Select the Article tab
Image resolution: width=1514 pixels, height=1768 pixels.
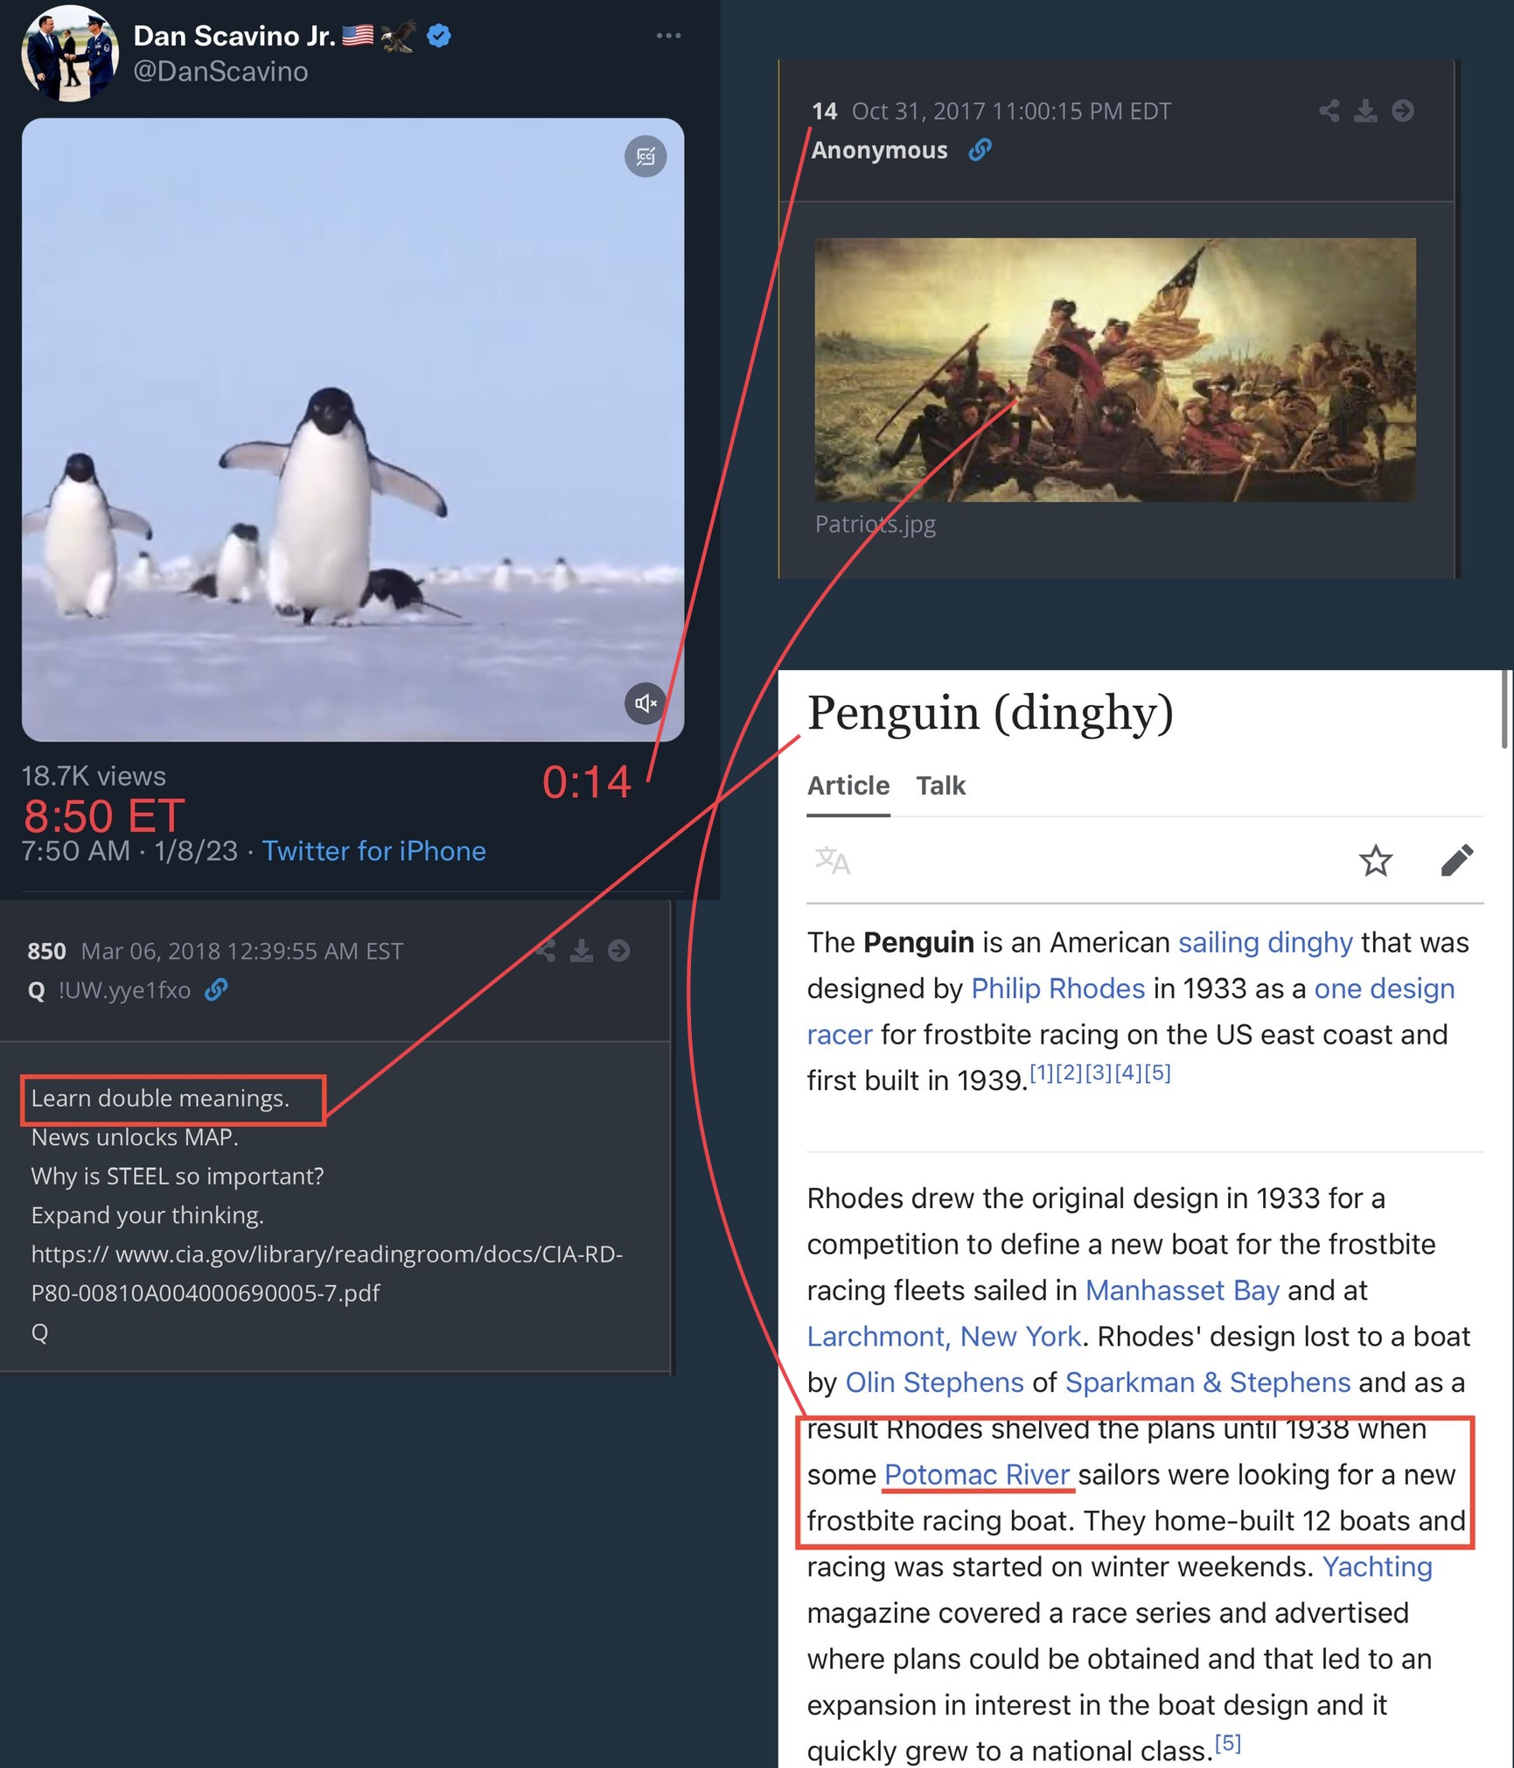tap(848, 786)
